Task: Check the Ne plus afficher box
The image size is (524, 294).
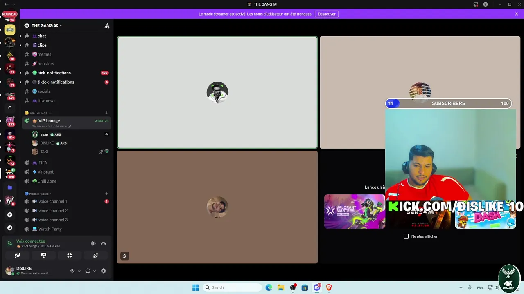Action: (x=406, y=236)
